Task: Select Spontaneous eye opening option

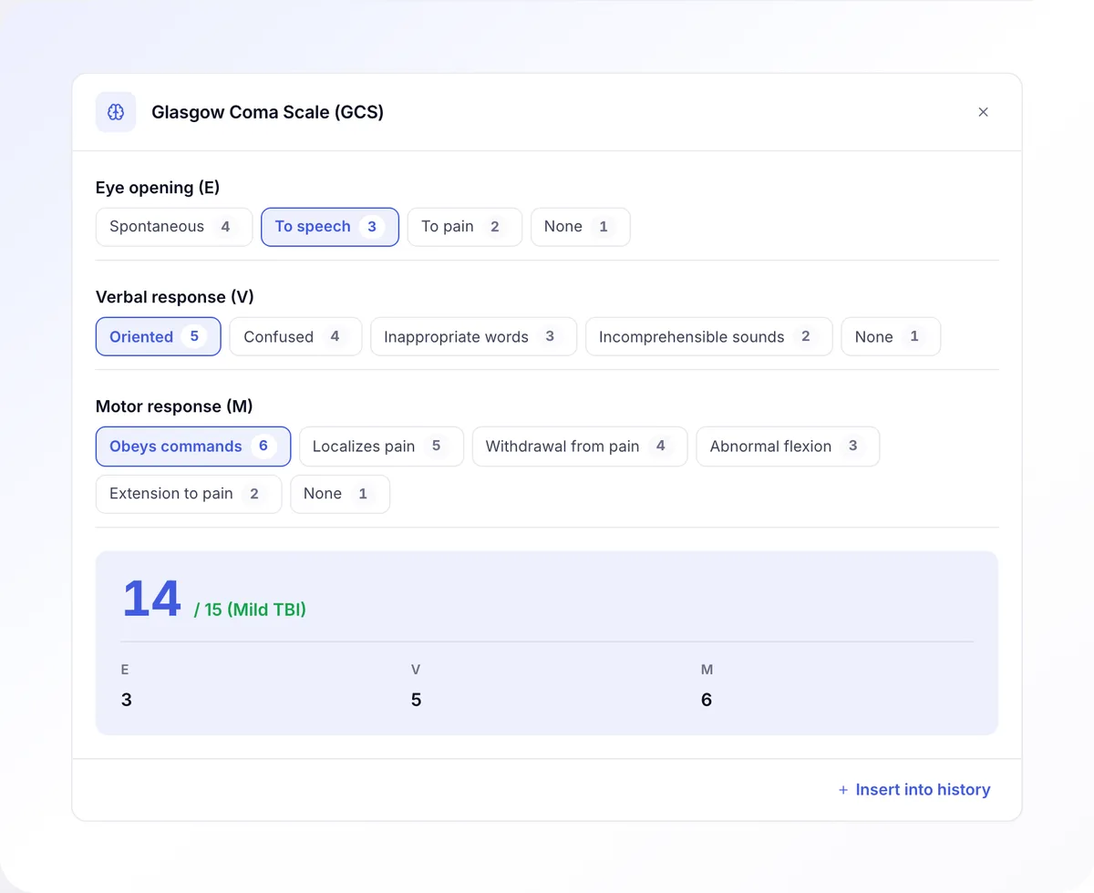Action: point(174,227)
